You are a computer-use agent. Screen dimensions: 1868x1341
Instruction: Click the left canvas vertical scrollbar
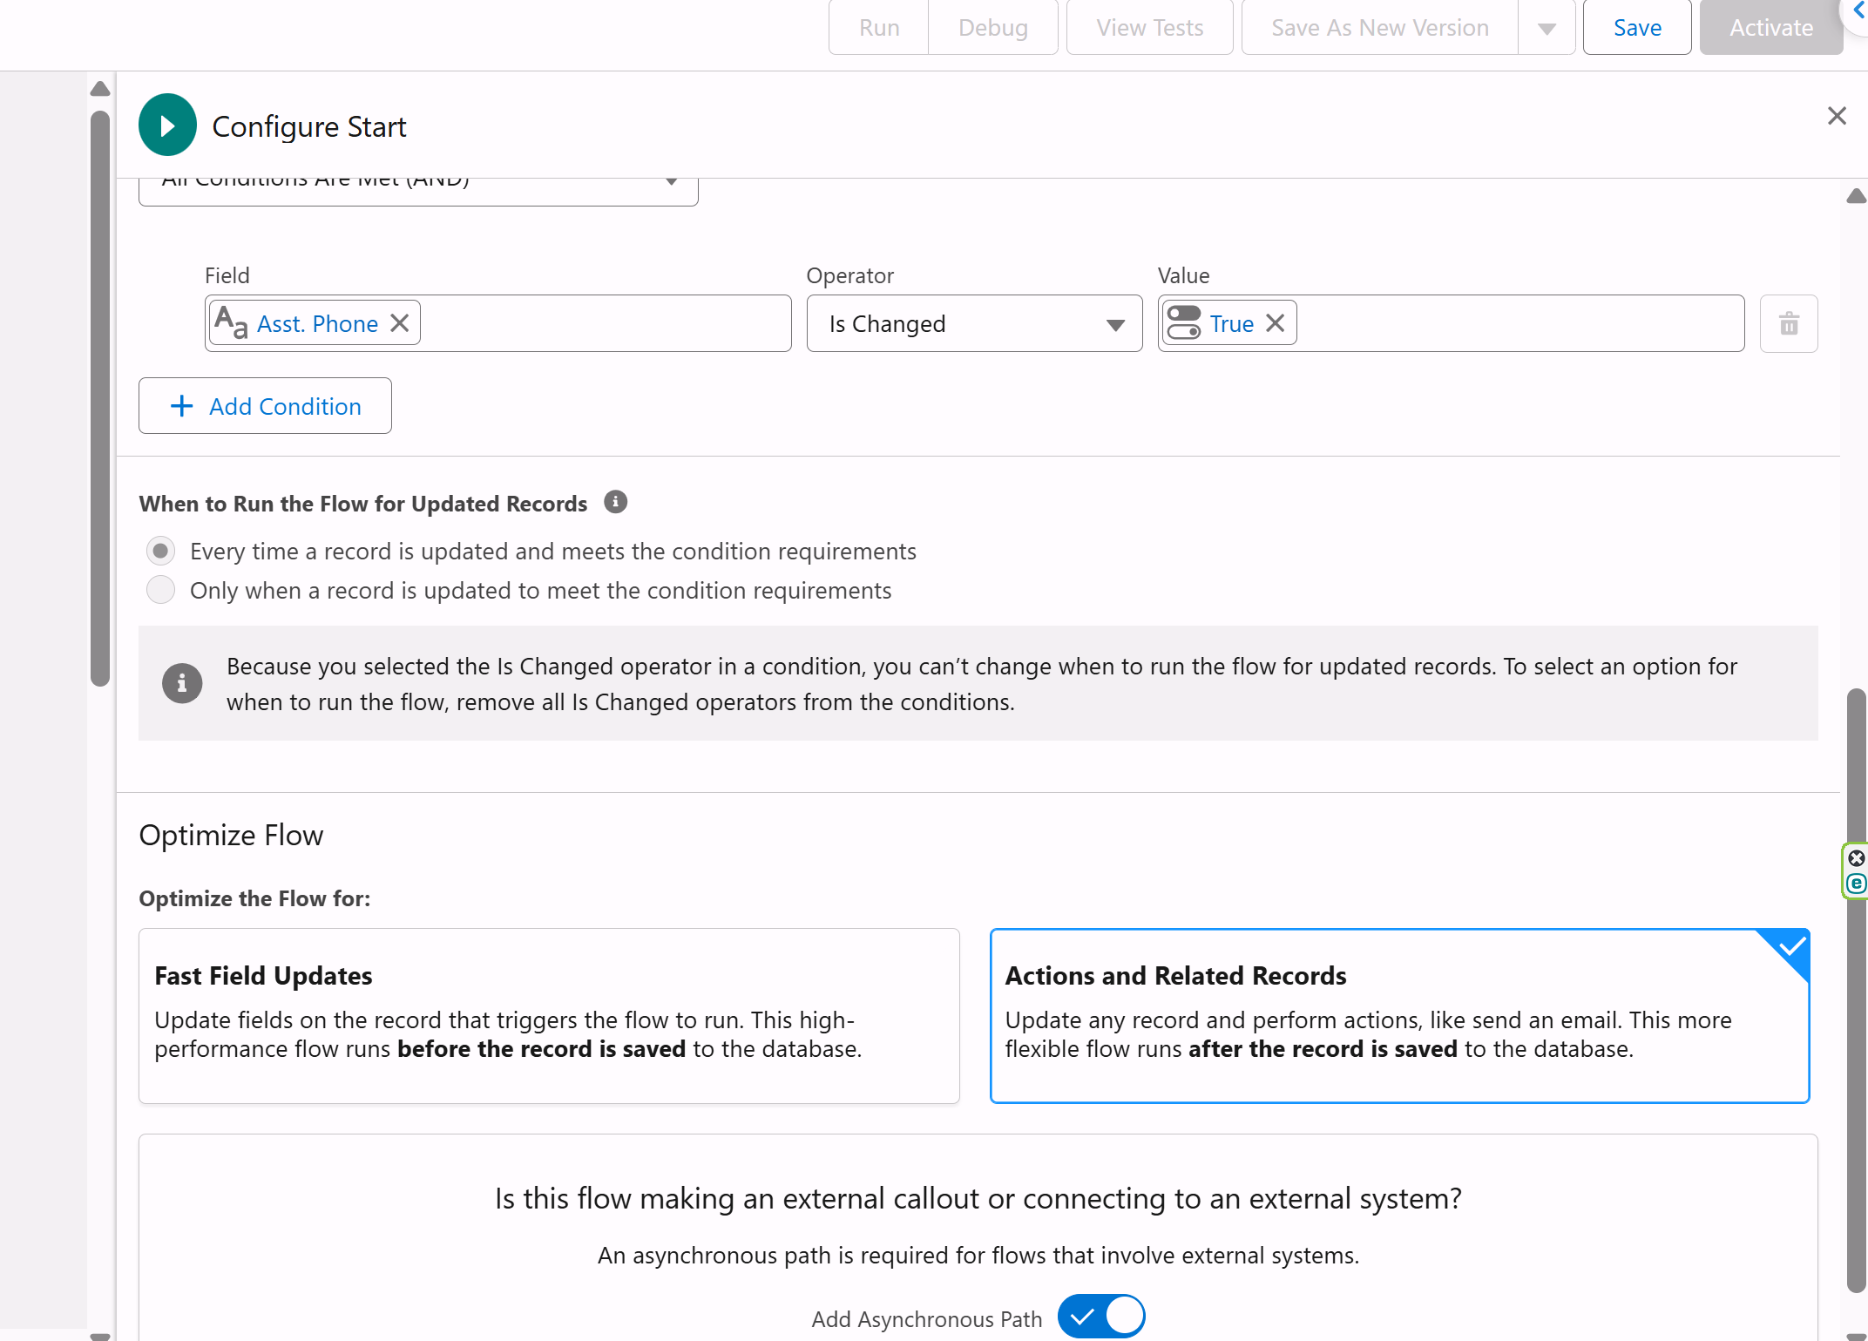click(x=100, y=399)
